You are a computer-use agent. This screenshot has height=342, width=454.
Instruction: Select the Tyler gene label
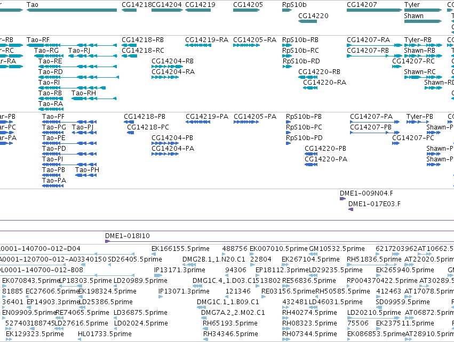click(x=412, y=5)
